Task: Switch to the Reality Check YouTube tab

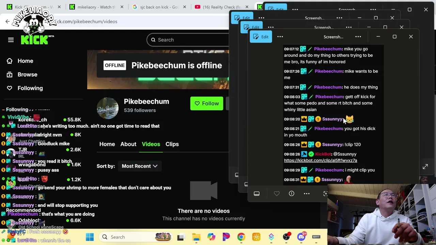Action: pos(221,7)
